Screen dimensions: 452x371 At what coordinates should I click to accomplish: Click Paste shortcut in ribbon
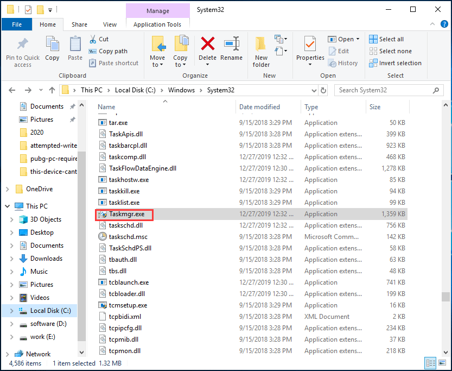[114, 63]
